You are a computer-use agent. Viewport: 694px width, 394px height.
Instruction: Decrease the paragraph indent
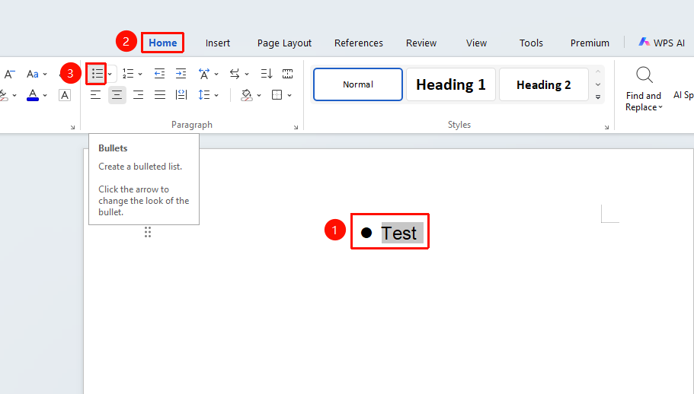(159, 74)
